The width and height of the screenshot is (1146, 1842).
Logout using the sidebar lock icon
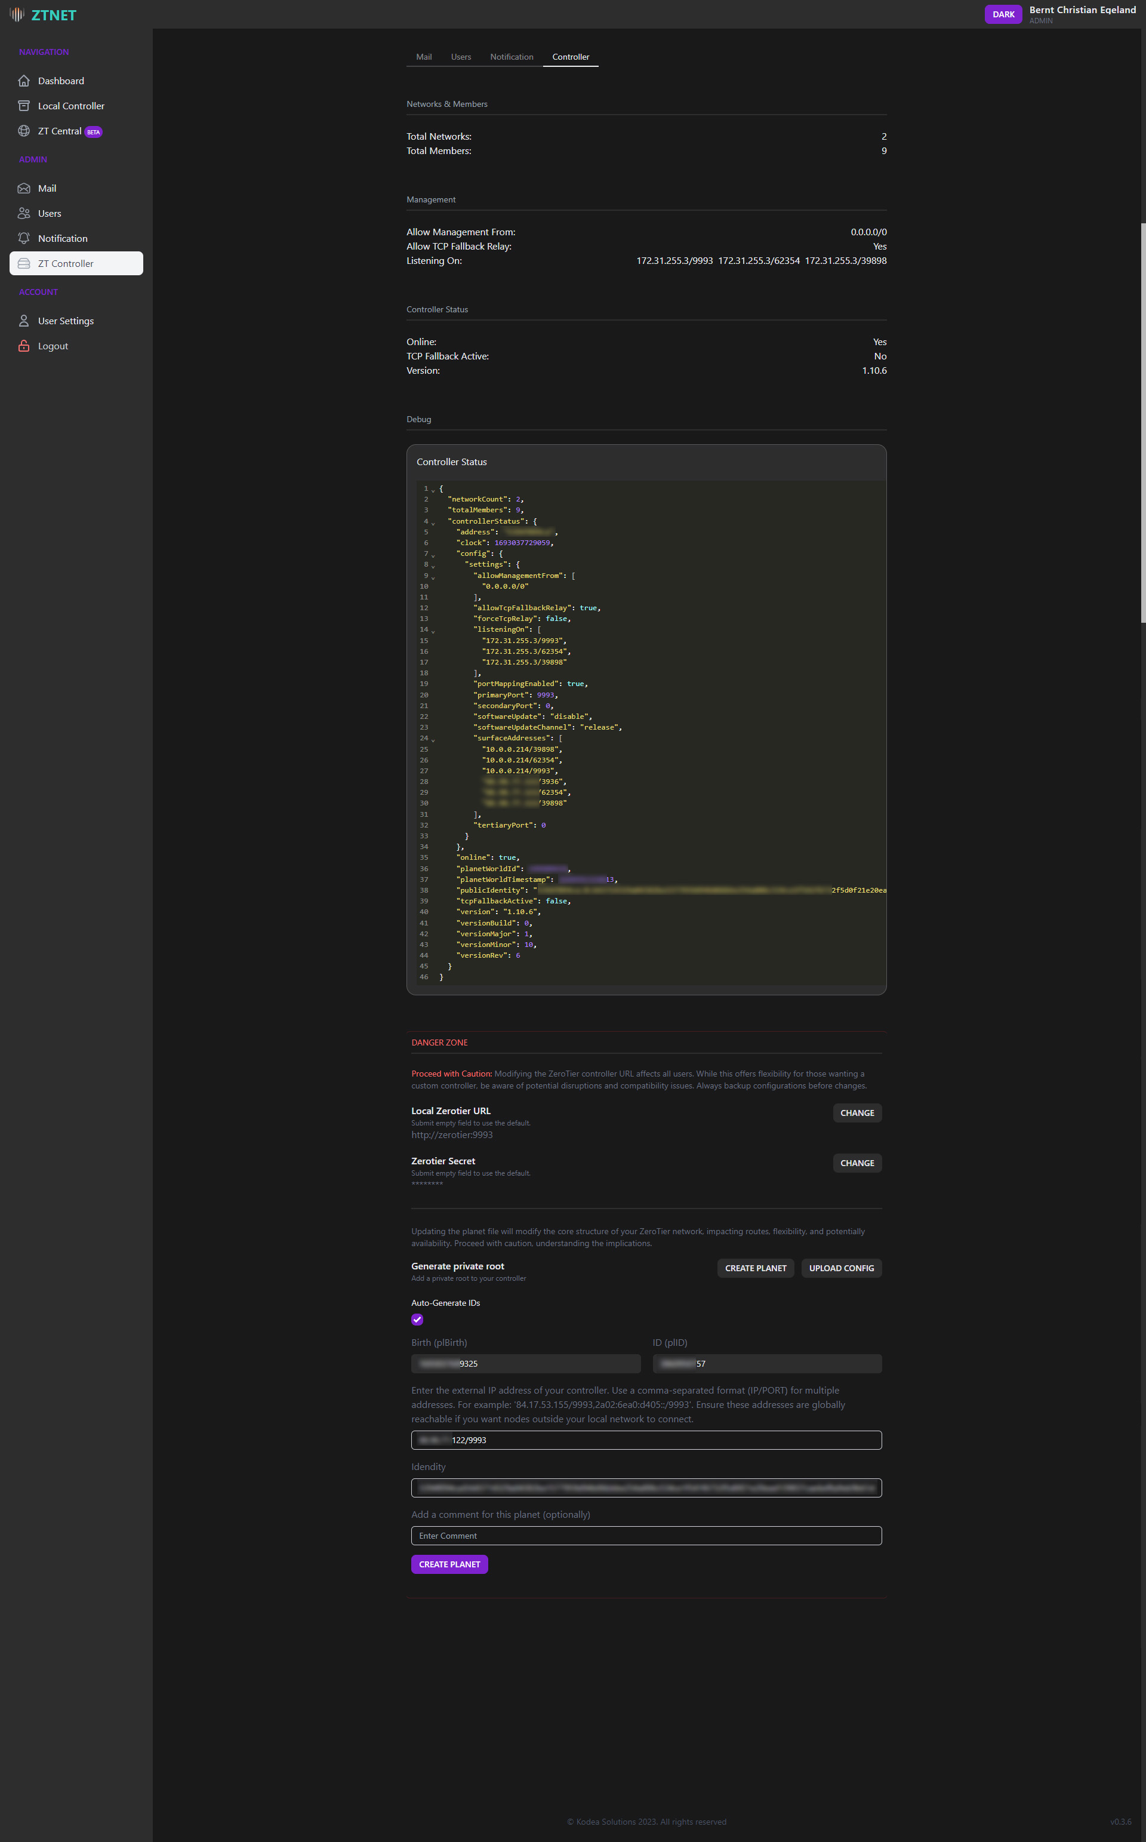coord(53,346)
